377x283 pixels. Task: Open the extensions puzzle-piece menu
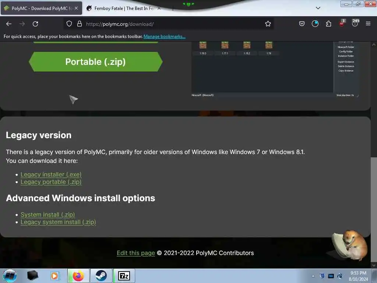(328, 24)
